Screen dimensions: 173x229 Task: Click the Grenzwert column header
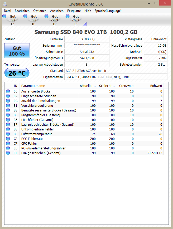(126, 86)
